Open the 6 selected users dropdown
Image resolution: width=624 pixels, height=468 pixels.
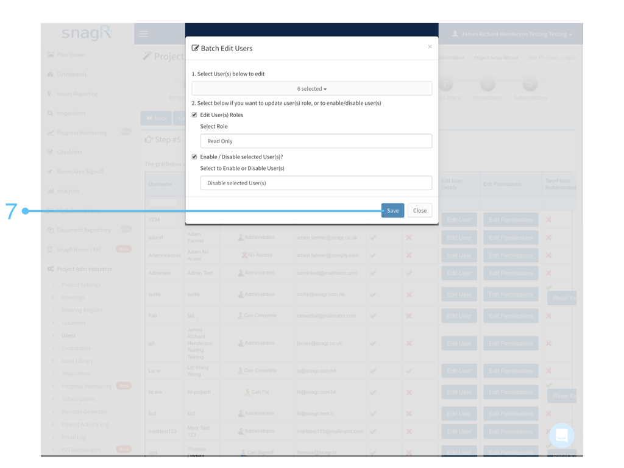point(311,88)
